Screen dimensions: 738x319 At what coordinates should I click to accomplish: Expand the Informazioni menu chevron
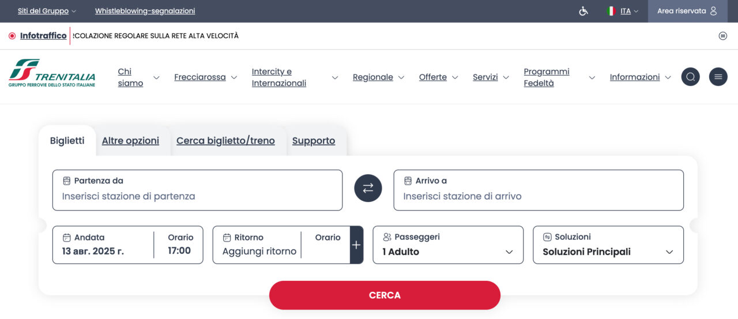668,77
